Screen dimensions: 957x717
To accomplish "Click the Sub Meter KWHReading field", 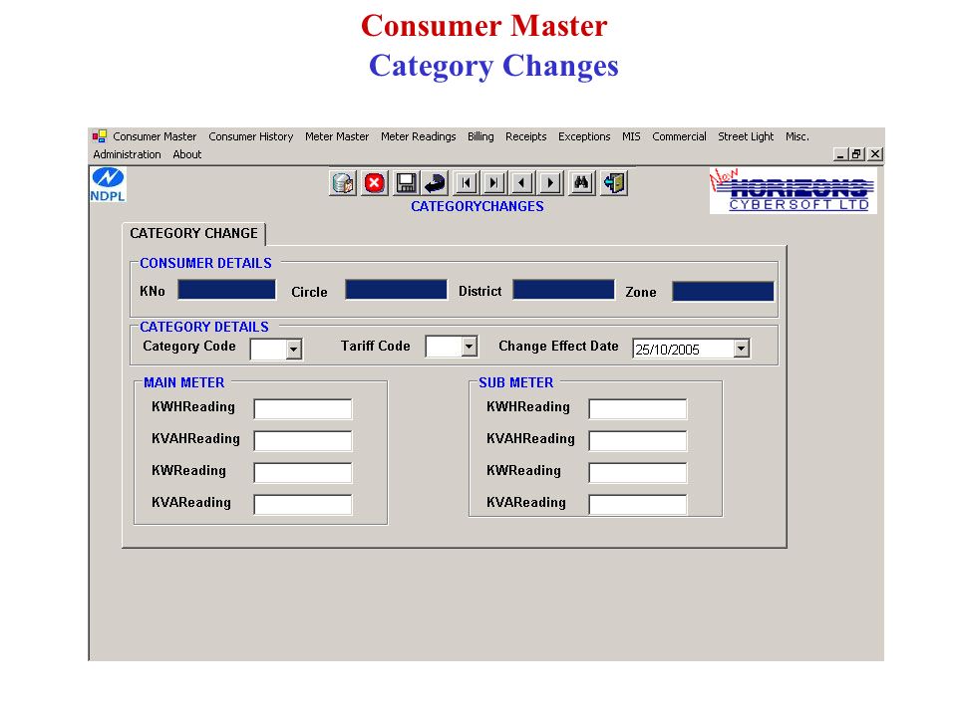I will click(x=638, y=409).
